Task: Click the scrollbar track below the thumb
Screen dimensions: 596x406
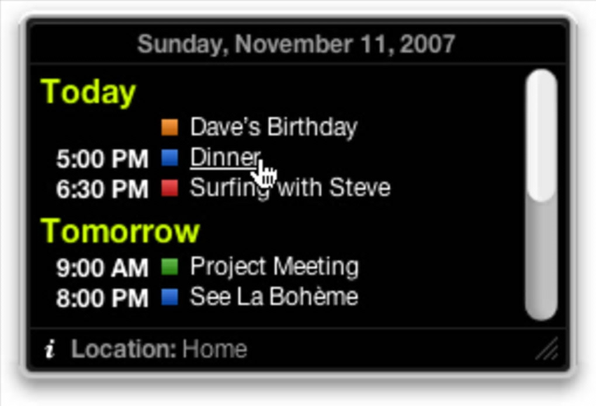Action: (541, 263)
